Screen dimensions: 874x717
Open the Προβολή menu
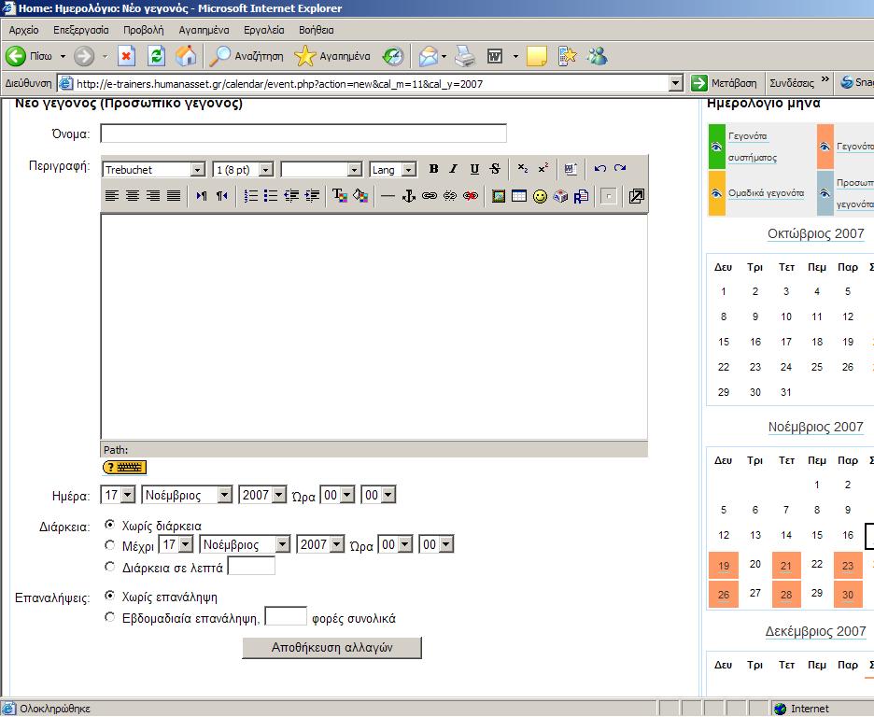point(143,30)
